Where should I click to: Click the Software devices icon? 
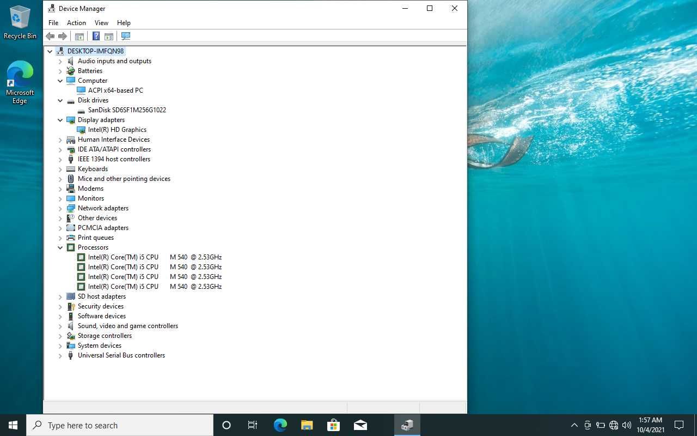[x=71, y=316]
